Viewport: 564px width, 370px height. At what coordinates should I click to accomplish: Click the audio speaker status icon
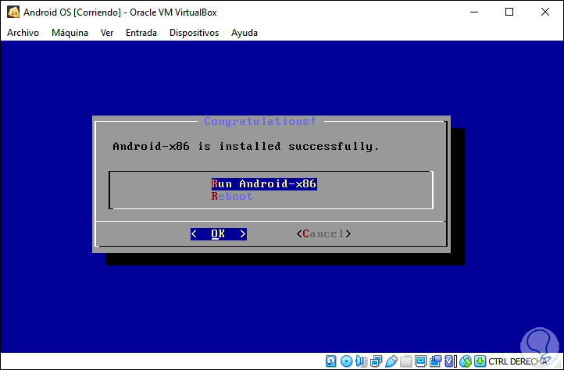(361, 361)
